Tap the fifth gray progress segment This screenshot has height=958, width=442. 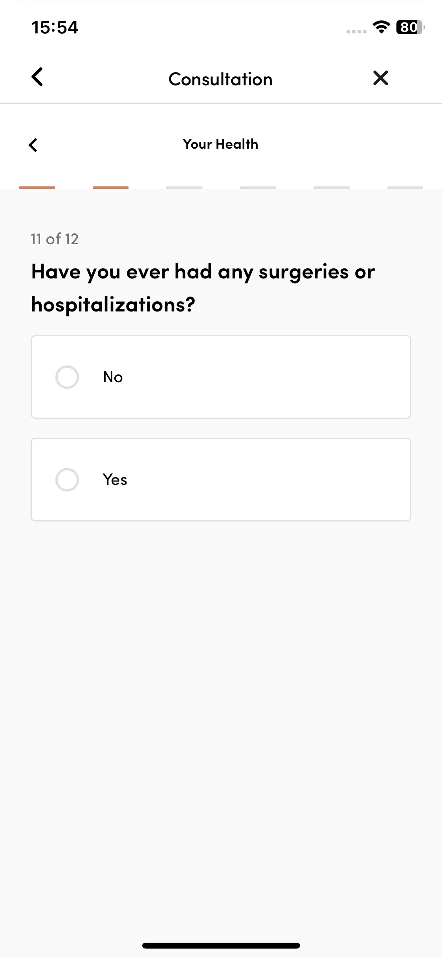click(332, 188)
